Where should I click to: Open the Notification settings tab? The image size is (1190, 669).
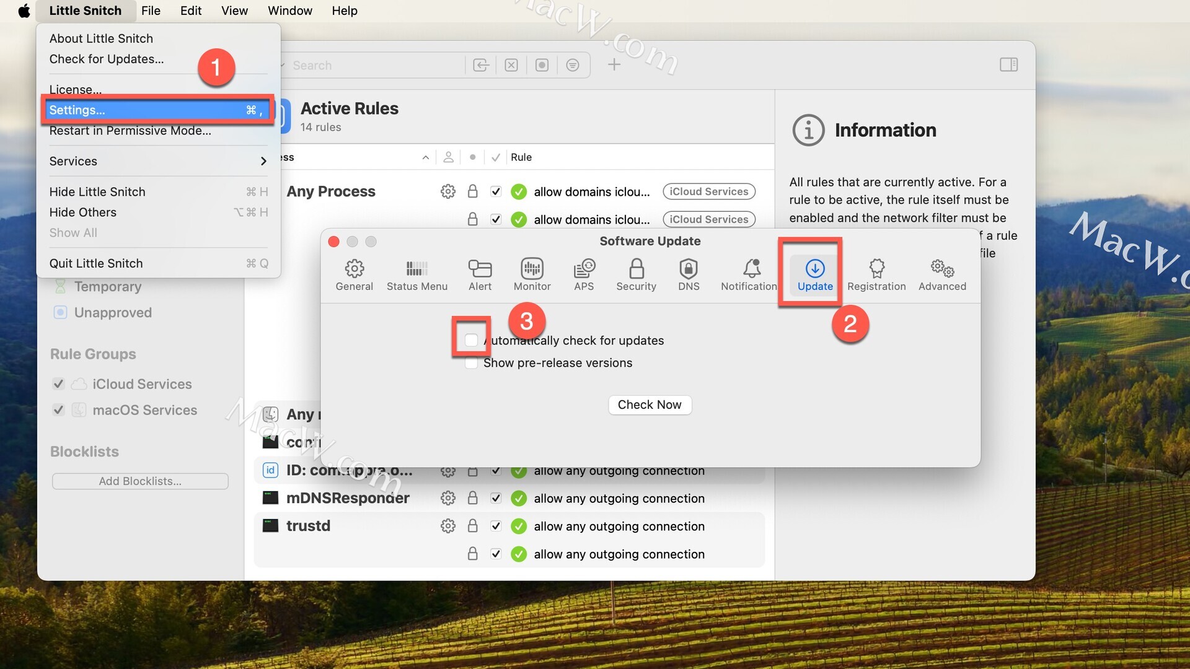point(749,274)
